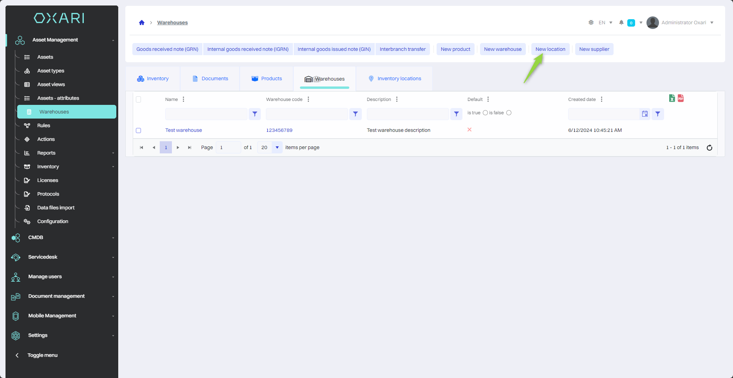The width and height of the screenshot is (733, 378).
Task: Open the Test warehouse link
Action: coord(184,130)
